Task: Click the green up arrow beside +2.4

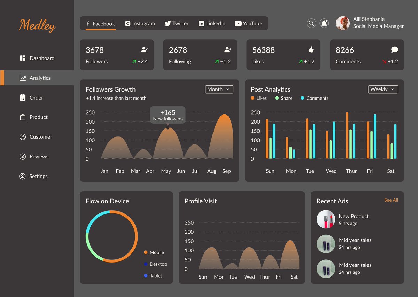Action: click(134, 62)
